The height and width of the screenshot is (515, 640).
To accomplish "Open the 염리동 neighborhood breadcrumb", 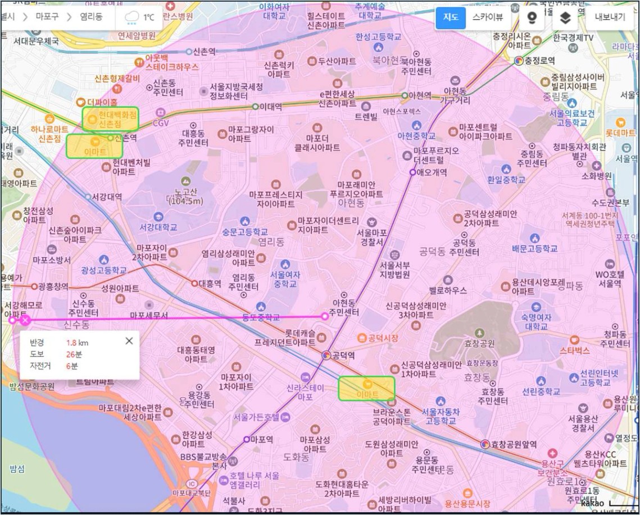I will pyautogui.click(x=91, y=17).
